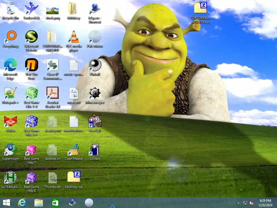Select the hawktuahm file icon
The image size is (277, 208).
pyautogui.click(x=74, y=123)
